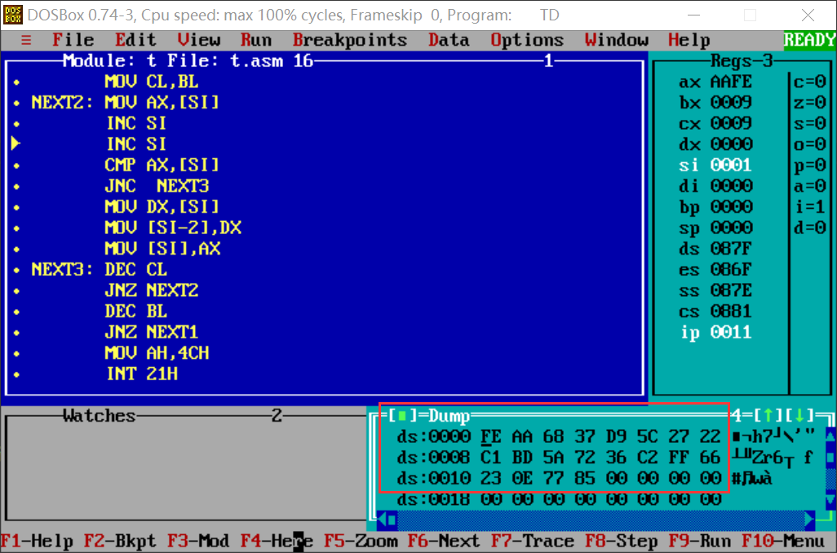Click F2-Bkpt to toggle a breakpoint
The height and width of the screenshot is (553, 837).
click(120, 542)
